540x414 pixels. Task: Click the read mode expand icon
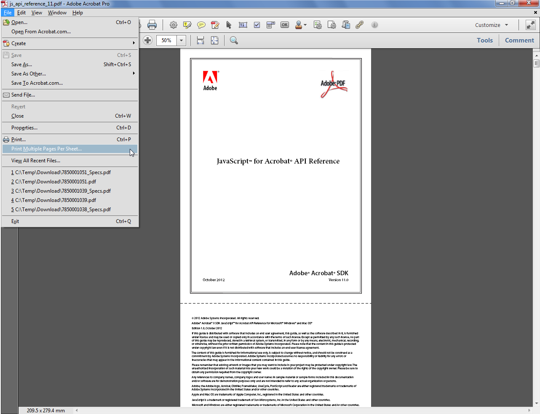(531, 25)
